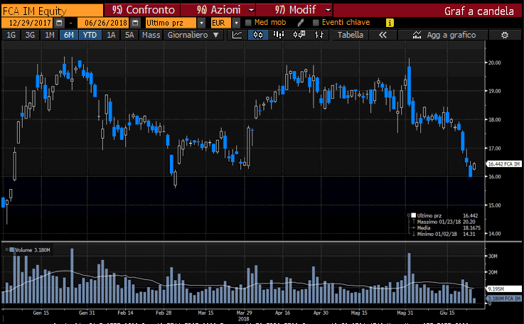Expand the 96) Azioni dropdown arrow
Image resolution: width=524 pixels, height=324 pixels.
click(251, 10)
